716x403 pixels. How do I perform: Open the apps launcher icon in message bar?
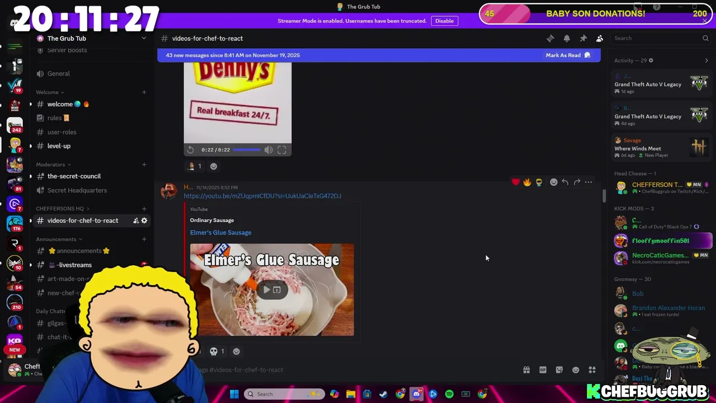(x=592, y=370)
